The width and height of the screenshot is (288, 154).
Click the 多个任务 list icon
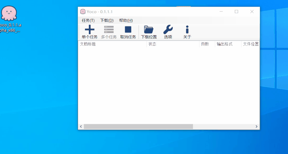[x=109, y=30]
